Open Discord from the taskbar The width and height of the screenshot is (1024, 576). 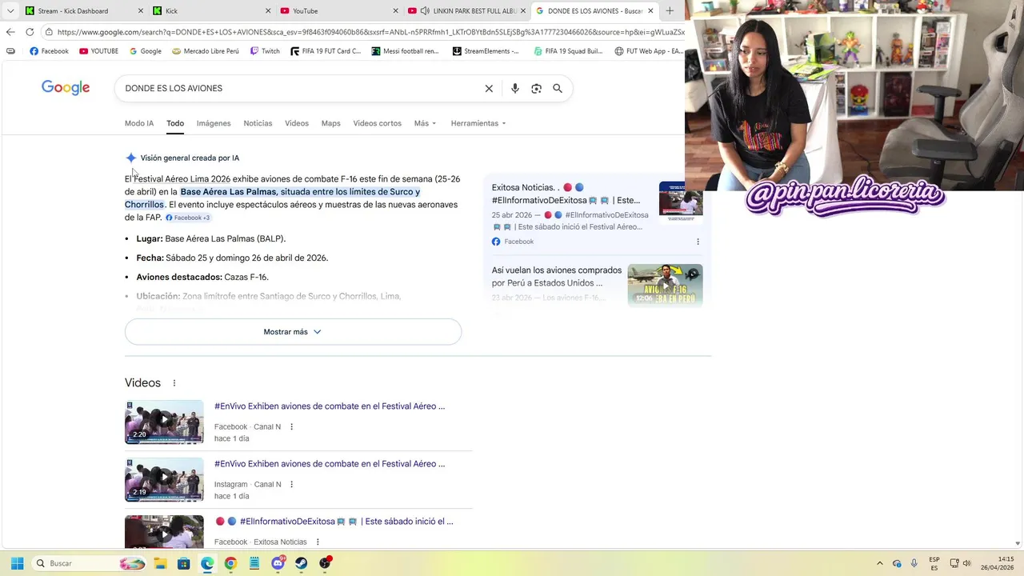(x=278, y=563)
